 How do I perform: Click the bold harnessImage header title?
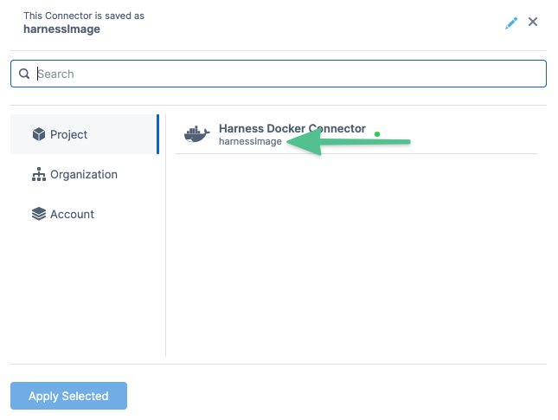[x=62, y=29]
